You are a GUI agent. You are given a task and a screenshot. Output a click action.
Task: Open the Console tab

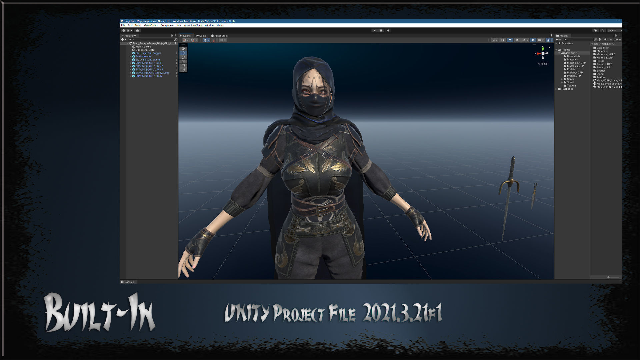[x=128, y=282]
